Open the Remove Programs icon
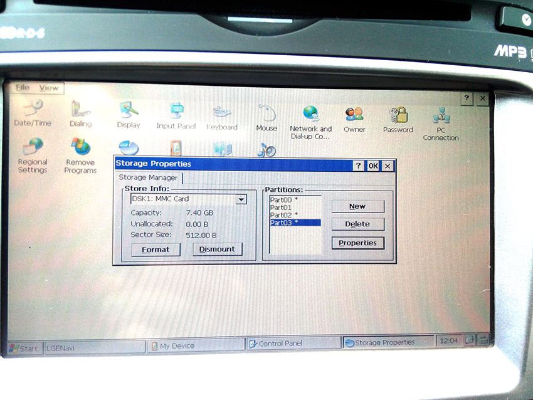 point(80,156)
